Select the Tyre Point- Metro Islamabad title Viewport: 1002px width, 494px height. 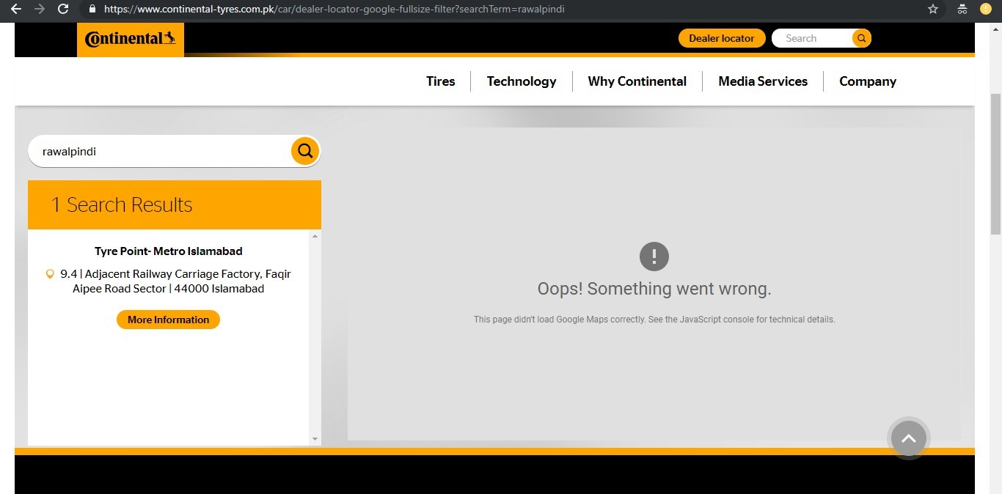(169, 251)
